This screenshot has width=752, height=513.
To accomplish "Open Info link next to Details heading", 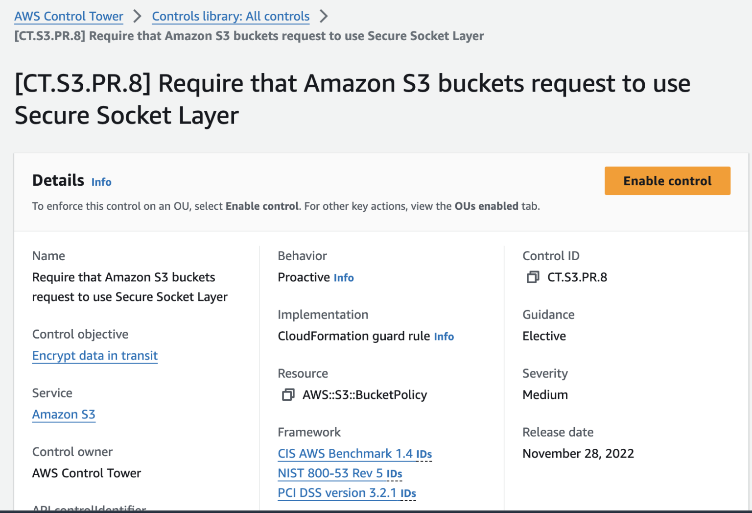I will tap(101, 182).
